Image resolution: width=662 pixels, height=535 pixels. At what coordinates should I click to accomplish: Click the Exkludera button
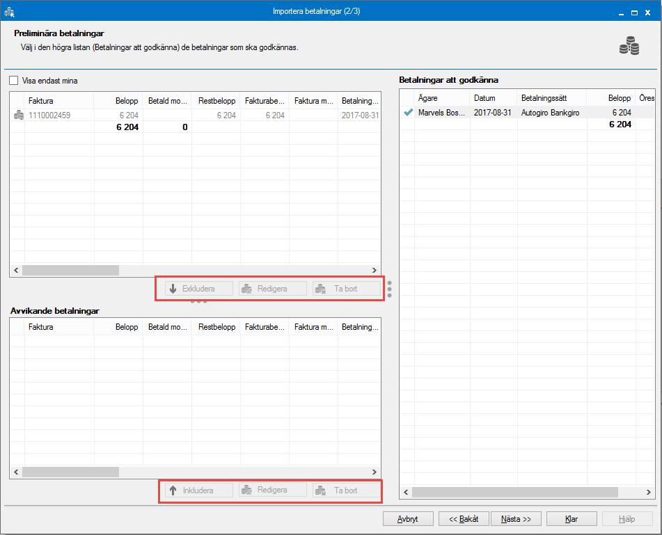(x=199, y=289)
